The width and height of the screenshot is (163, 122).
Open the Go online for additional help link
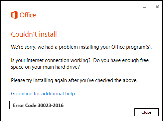pos(43,94)
